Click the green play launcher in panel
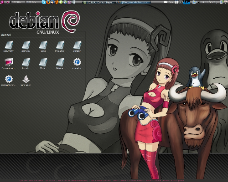 coord(61,2)
